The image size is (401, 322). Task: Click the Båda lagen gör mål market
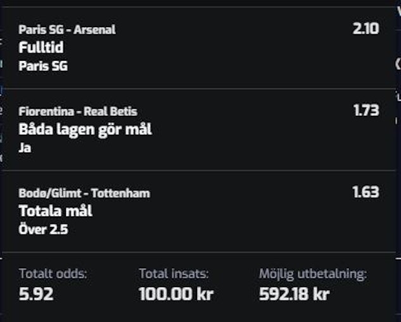click(x=86, y=130)
